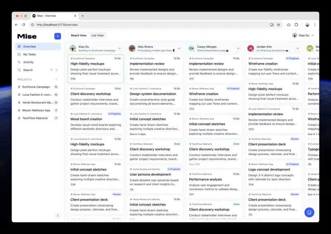Open the Xiao Du user dropdown
This screenshot has width=331, height=234.
click(x=303, y=36)
